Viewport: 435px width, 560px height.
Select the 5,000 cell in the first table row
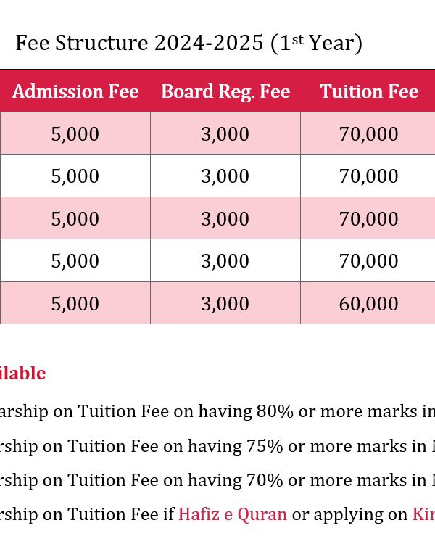pyautogui.click(x=75, y=134)
